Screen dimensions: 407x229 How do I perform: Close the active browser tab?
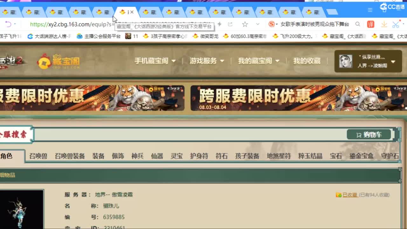click(x=132, y=12)
